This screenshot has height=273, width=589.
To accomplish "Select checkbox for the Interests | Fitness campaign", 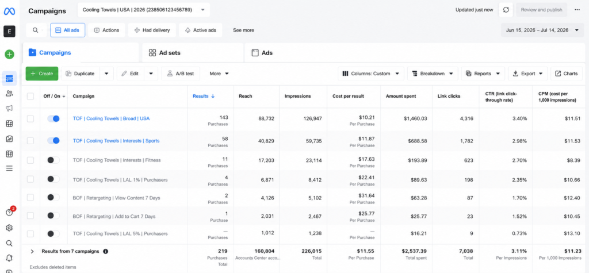I will coord(30,160).
